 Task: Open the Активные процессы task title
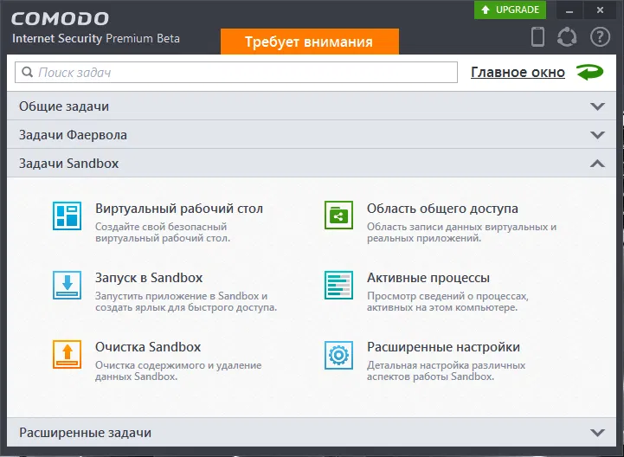(x=428, y=278)
